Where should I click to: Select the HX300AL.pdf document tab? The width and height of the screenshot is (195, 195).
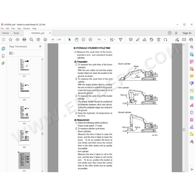38,33
